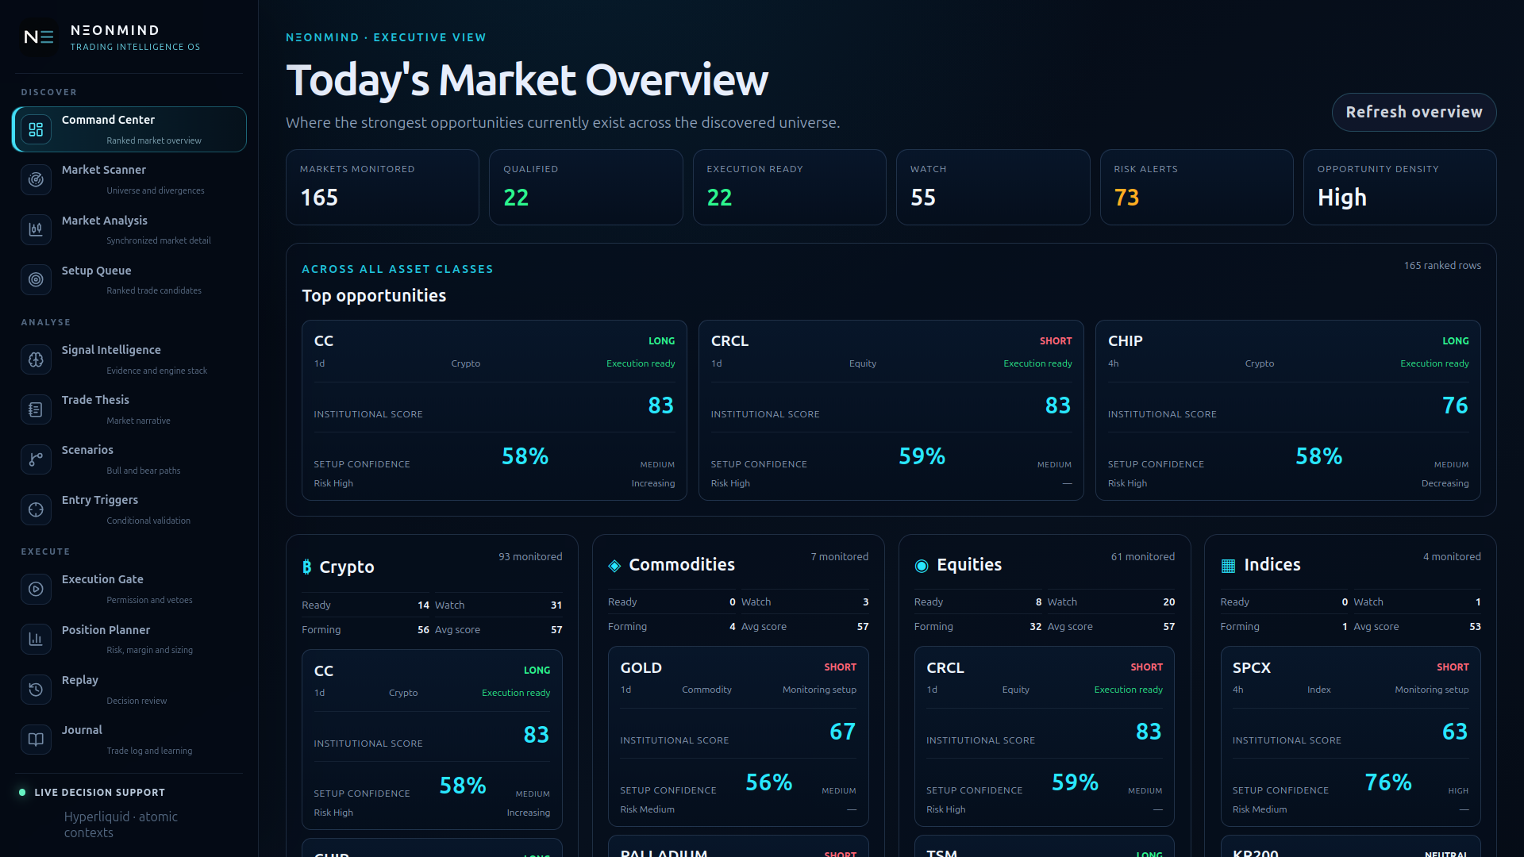Image resolution: width=1524 pixels, height=857 pixels.
Task: Click Crypto Forming count 56
Action: (423, 629)
